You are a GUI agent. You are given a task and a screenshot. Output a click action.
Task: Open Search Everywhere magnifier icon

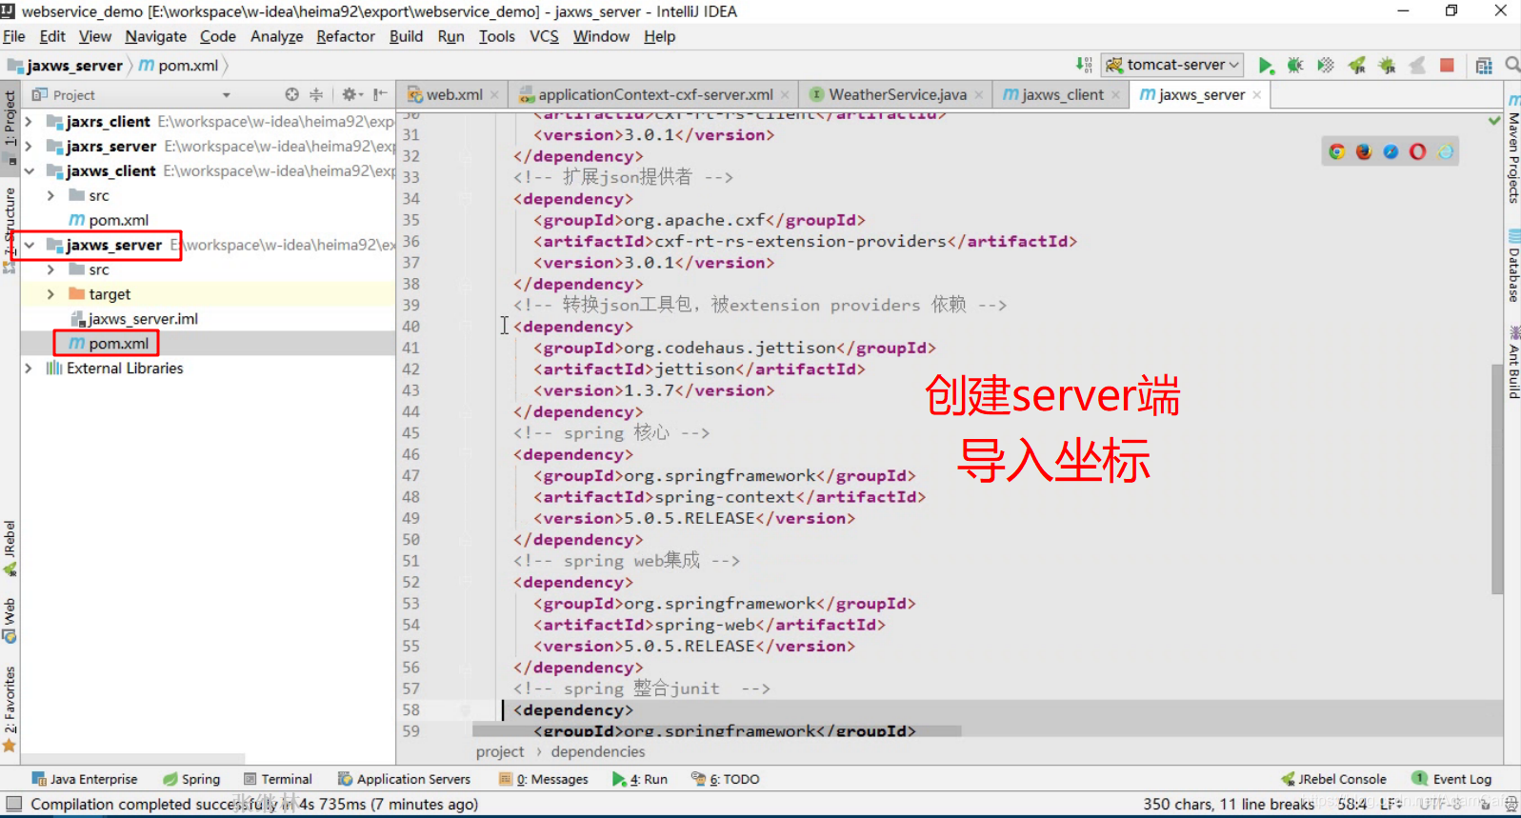pyautogui.click(x=1512, y=65)
